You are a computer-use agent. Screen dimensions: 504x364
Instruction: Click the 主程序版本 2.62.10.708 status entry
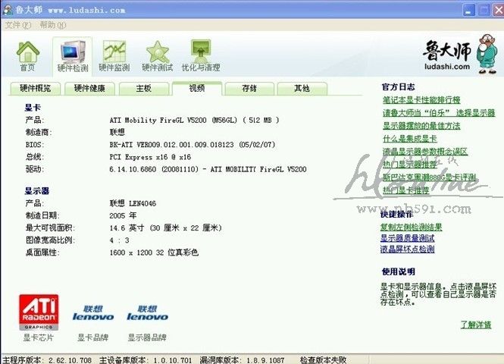click(x=47, y=360)
